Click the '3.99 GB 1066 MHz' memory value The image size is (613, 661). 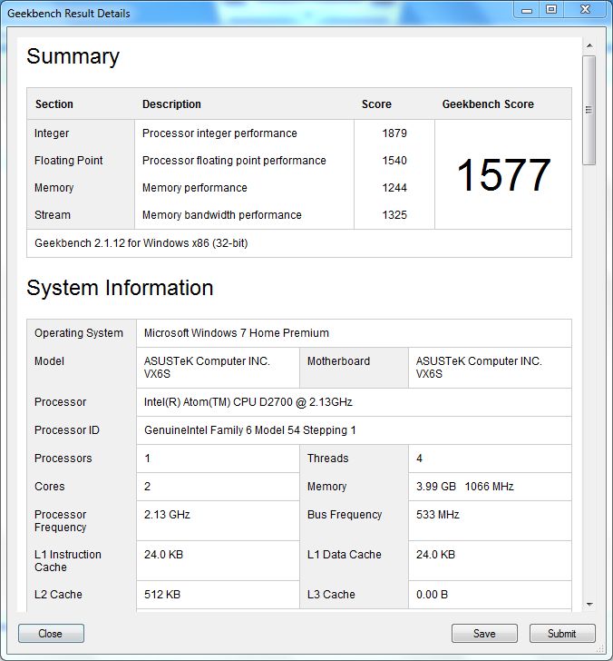[x=465, y=487]
